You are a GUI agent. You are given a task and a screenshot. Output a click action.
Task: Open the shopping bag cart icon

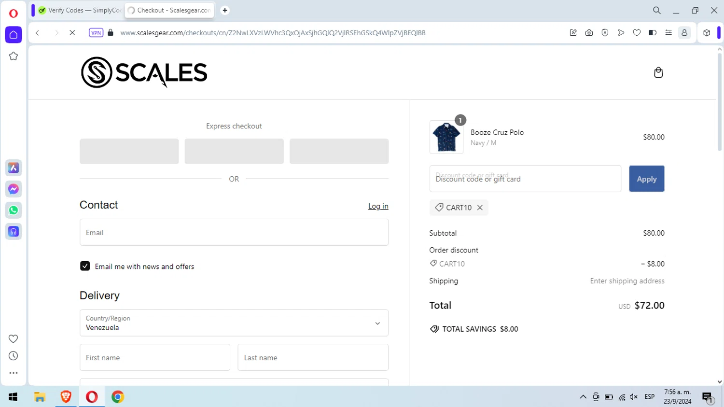point(658,72)
